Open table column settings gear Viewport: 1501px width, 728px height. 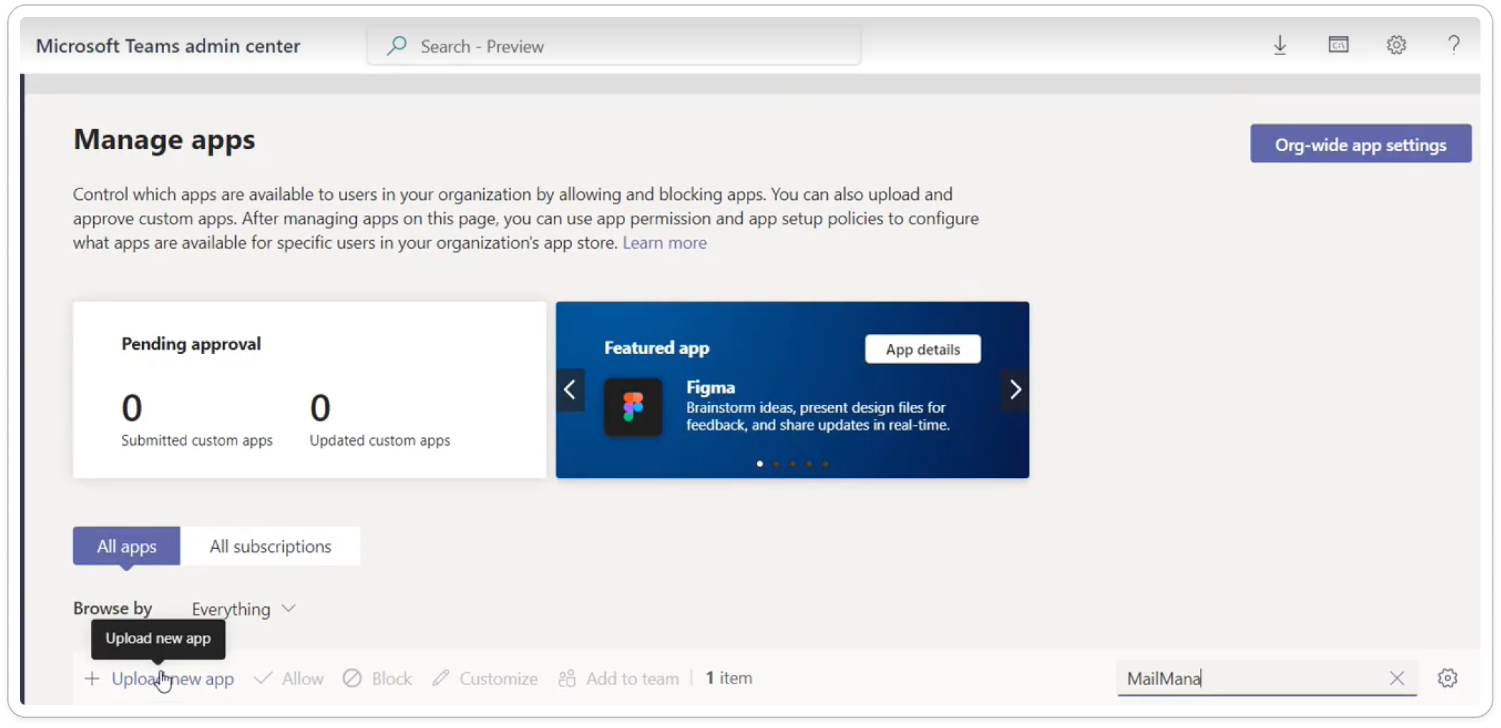pos(1447,678)
